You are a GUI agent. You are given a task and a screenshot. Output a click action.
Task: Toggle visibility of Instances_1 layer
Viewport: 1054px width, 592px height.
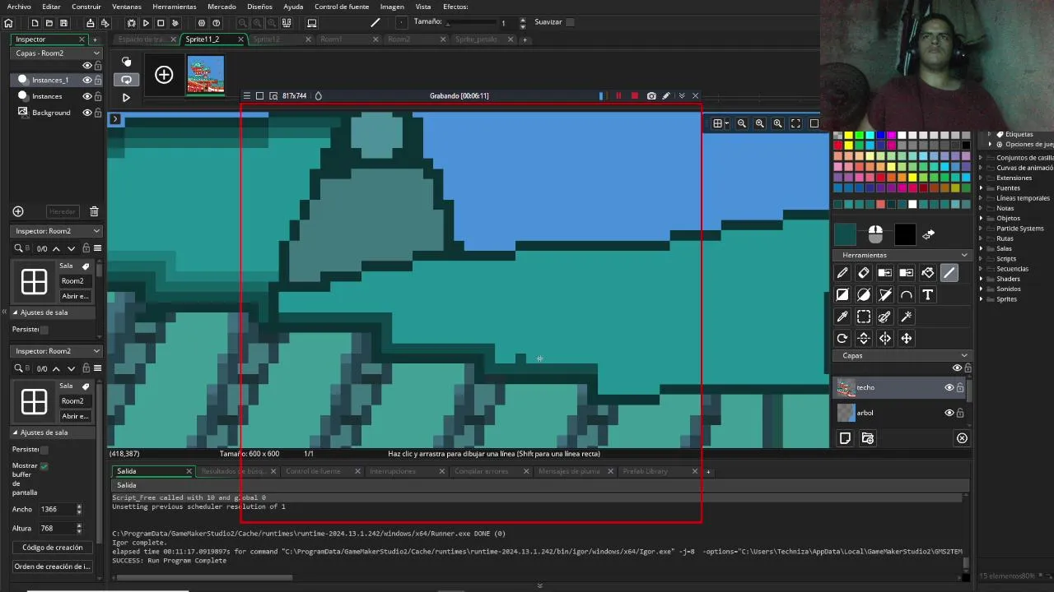[86, 80]
